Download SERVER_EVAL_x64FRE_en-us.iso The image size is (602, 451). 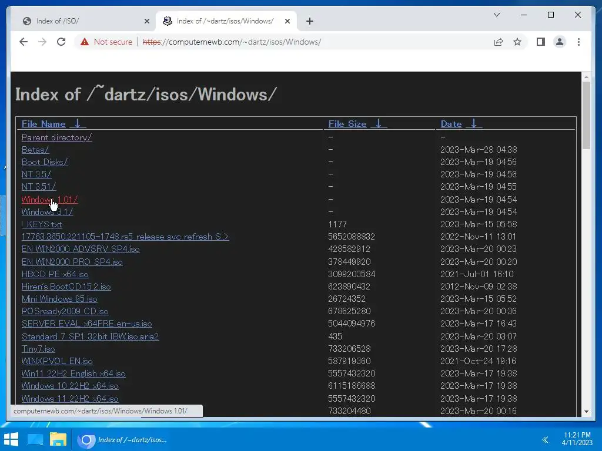87,324
